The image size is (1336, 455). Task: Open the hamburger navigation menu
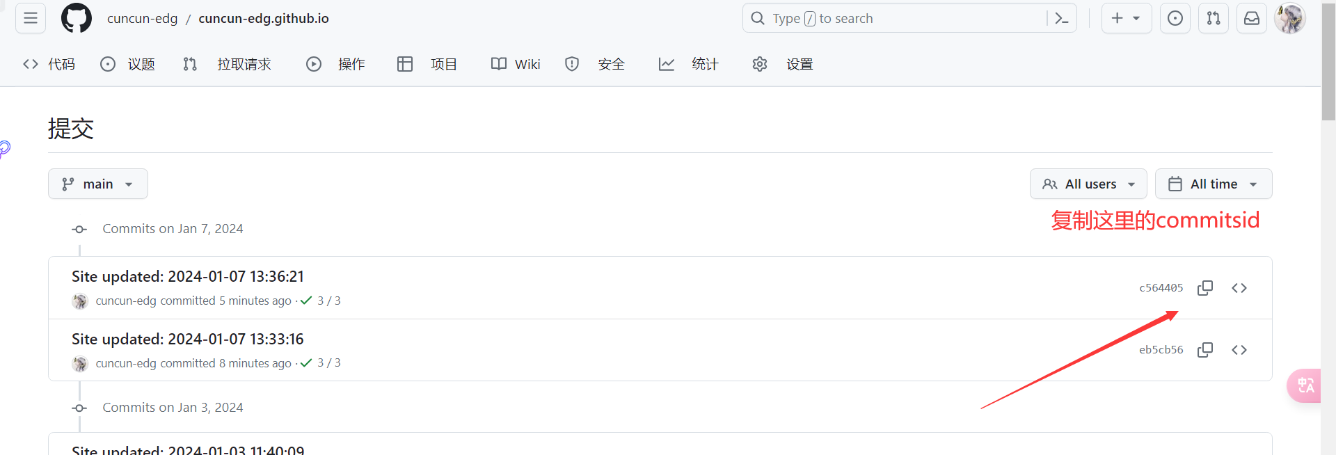[x=31, y=18]
